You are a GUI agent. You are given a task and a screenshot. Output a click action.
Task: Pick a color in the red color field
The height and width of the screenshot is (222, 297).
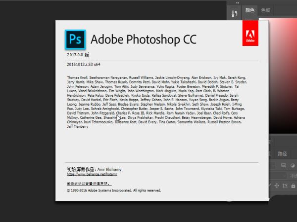pos(283,75)
